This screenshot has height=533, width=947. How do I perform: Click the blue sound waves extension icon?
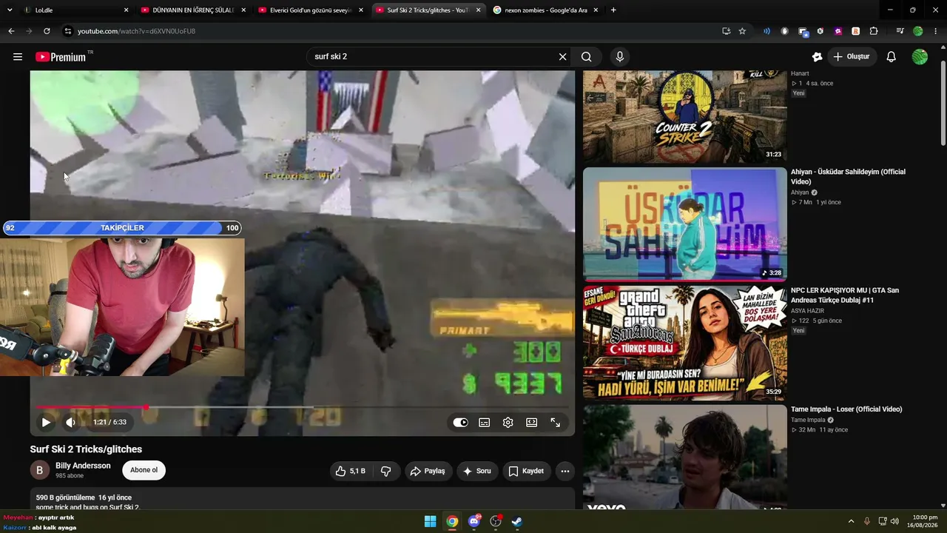tap(766, 31)
